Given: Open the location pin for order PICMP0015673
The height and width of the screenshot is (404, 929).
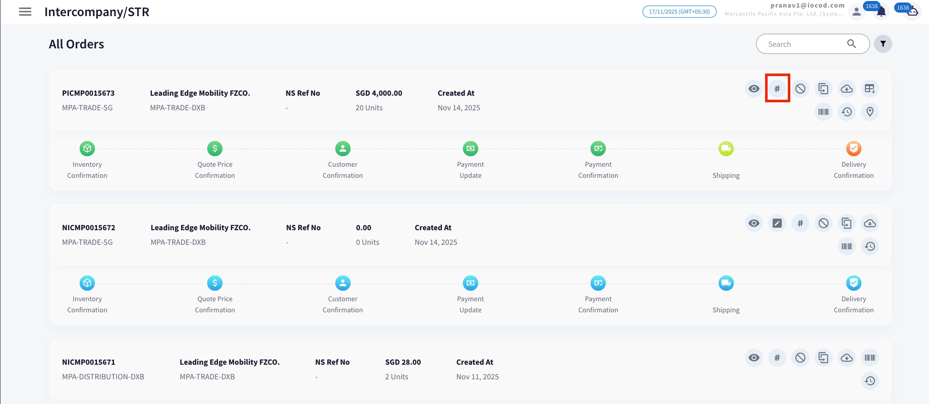Looking at the screenshot, I should coord(870,112).
